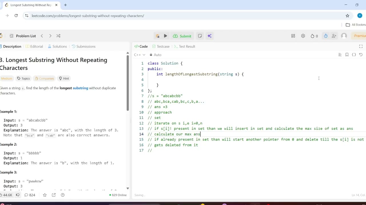Click the format code icon
The height and width of the screenshot is (205, 366).
340,55
